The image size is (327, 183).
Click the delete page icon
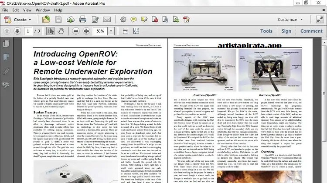(x=155, y=20)
